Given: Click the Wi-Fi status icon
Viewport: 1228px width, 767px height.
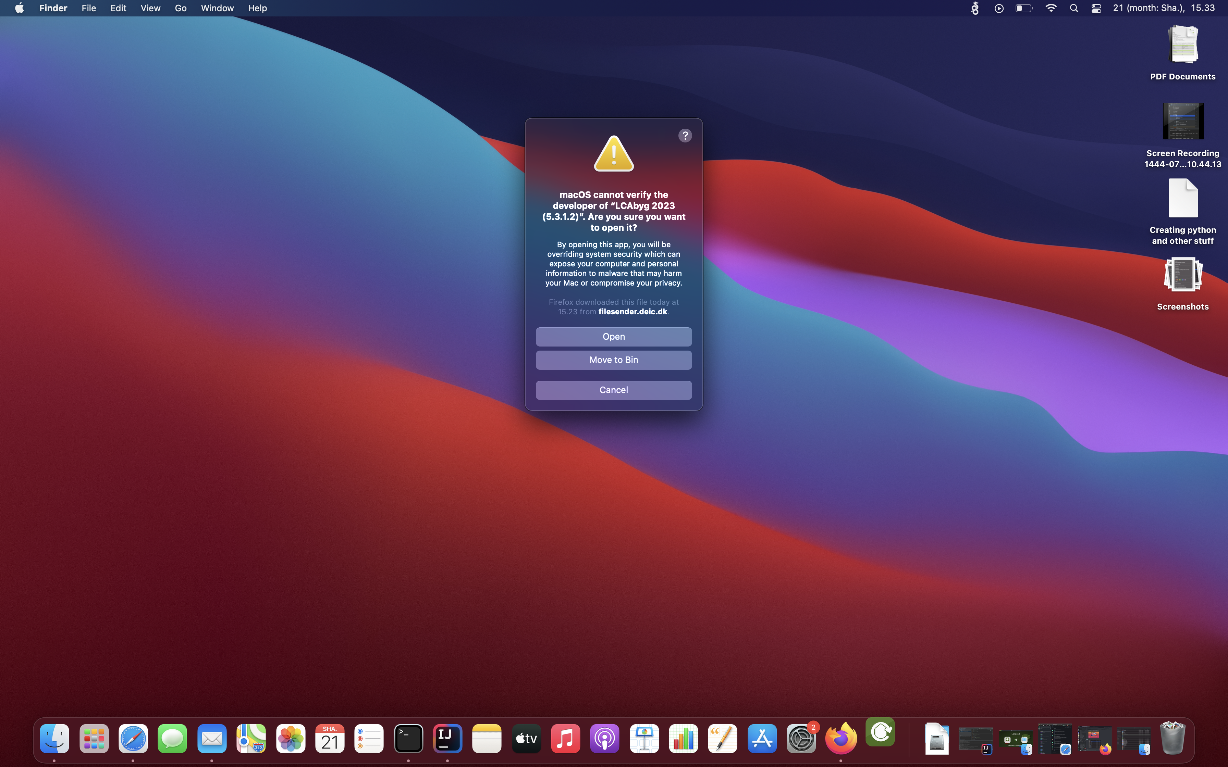Looking at the screenshot, I should [x=1051, y=8].
